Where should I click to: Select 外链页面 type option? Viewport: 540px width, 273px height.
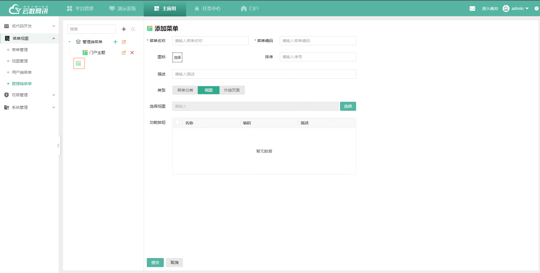pyautogui.click(x=232, y=90)
